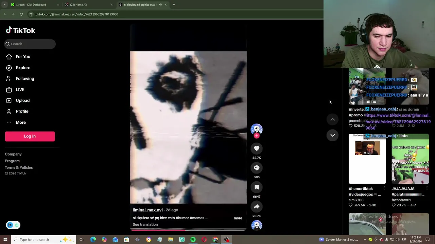Expand the More menu in sidebar
This screenshot has height=244, width=435.
click(x=20, y=122)
